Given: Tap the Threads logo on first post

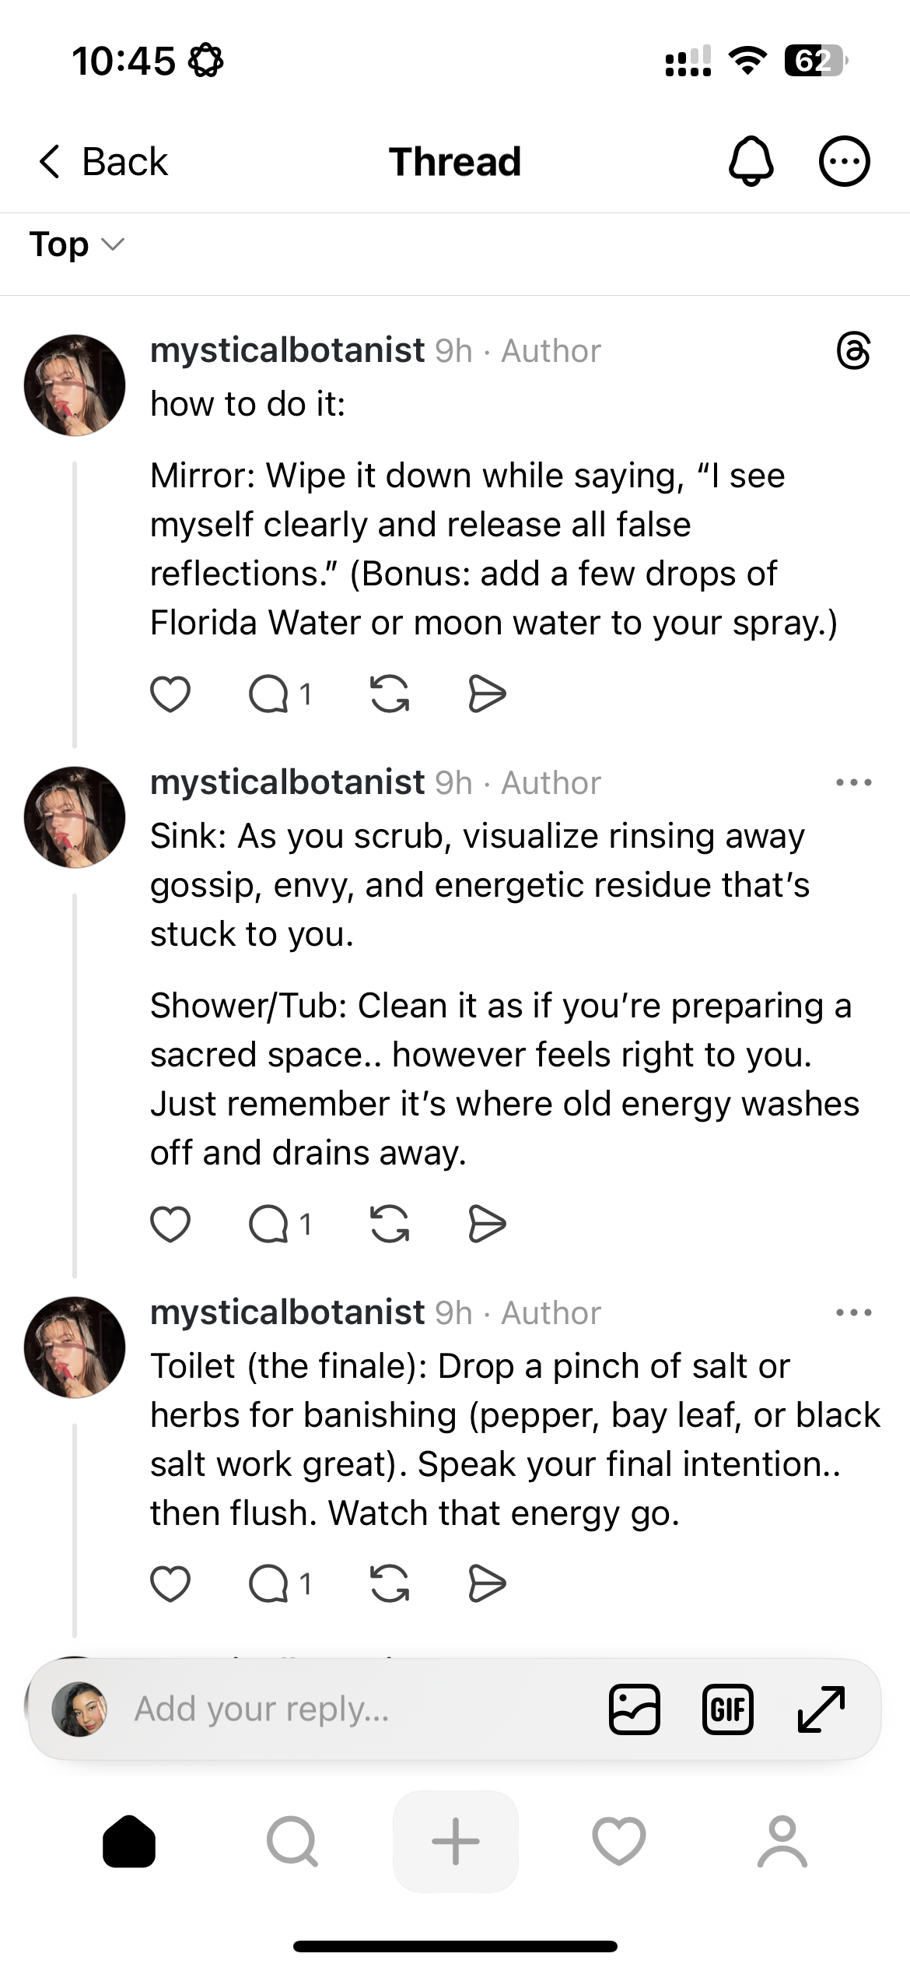Looking at the screenshot, I should point(853,350).
